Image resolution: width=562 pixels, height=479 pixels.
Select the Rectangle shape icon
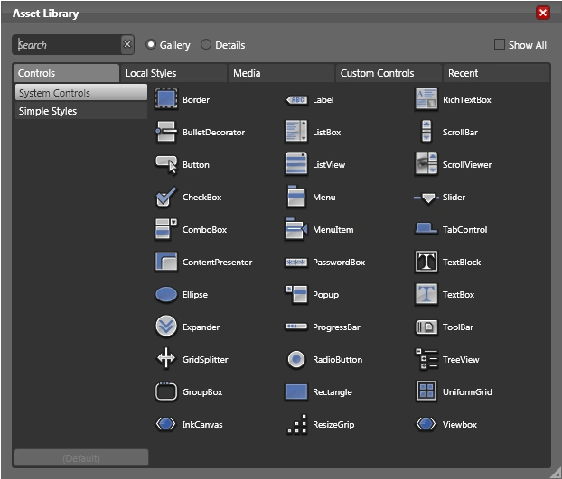tap(296, 391)
